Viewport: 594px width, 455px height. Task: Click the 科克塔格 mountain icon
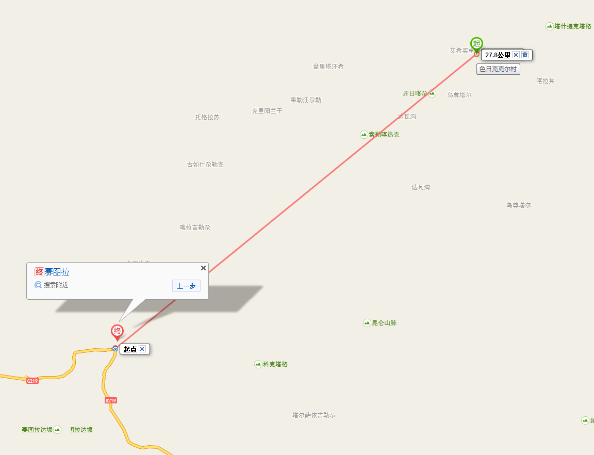click(258, 364)
